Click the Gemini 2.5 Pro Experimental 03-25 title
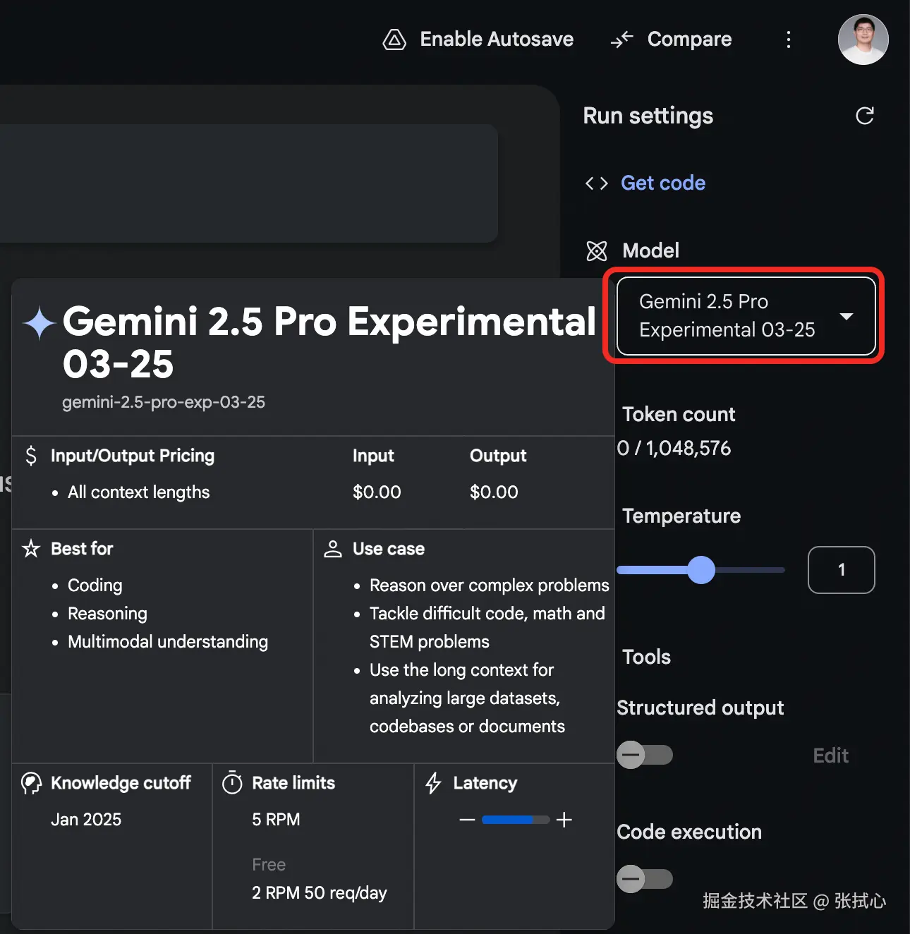This screenshot has height=934, width=910. click(x=329, y=343)
